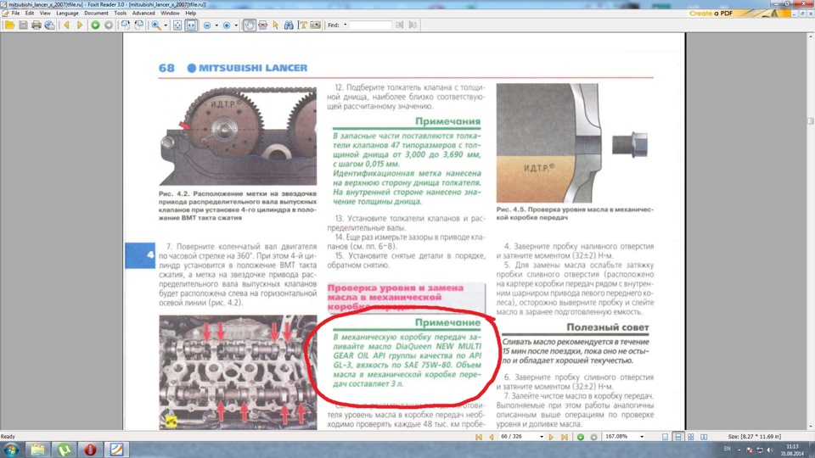Open the zoom tool dropdown arrow

(166, 25)
